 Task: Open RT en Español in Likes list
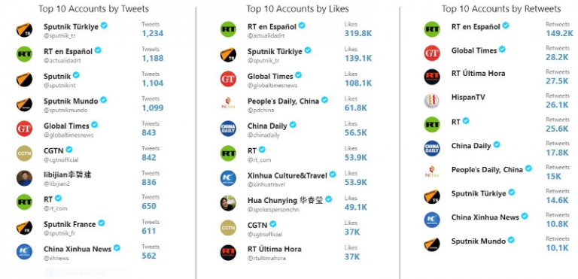272,27
